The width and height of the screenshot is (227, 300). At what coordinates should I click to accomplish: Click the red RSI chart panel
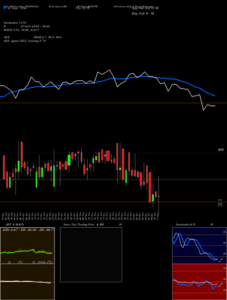point(199,282)
